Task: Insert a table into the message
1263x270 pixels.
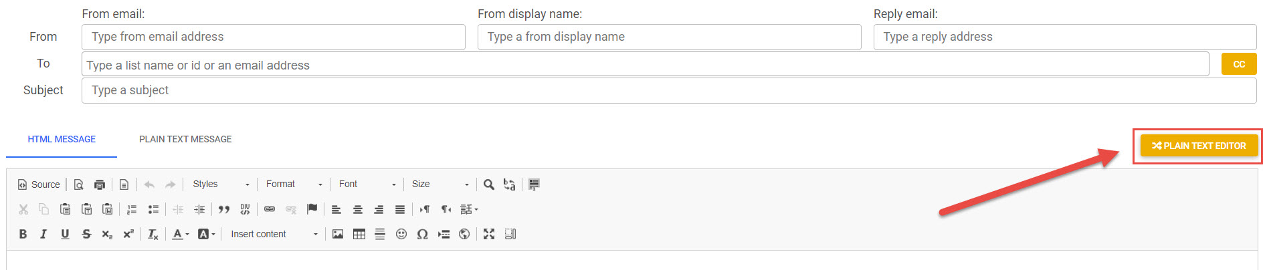Action: (x=359, y=234)
